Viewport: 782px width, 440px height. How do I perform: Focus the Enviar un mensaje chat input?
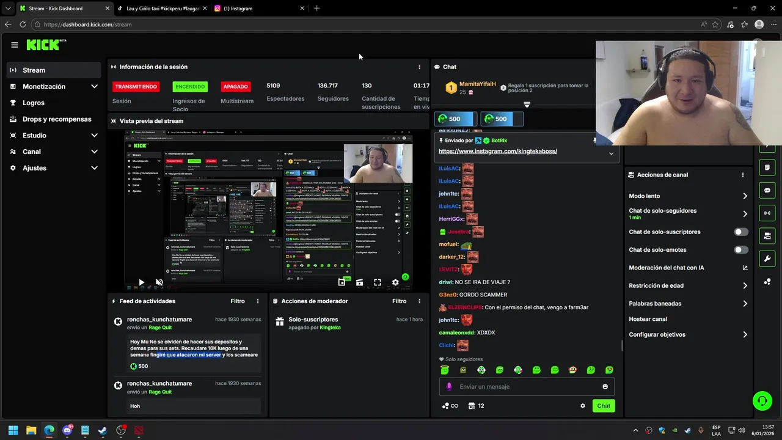pos(527,387)
